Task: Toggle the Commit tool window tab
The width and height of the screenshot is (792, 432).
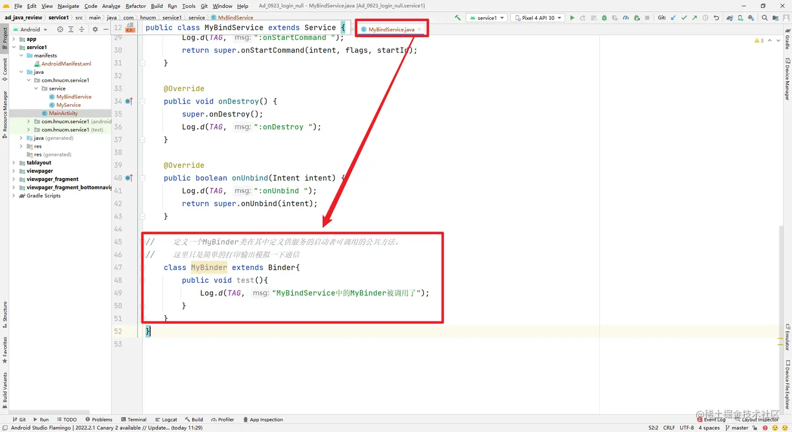Action: coord(5,70)
